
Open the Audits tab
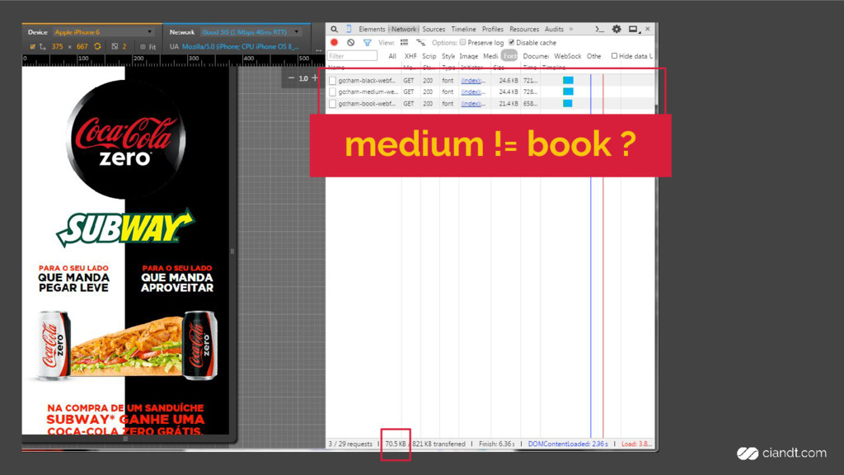pos(554,29)
